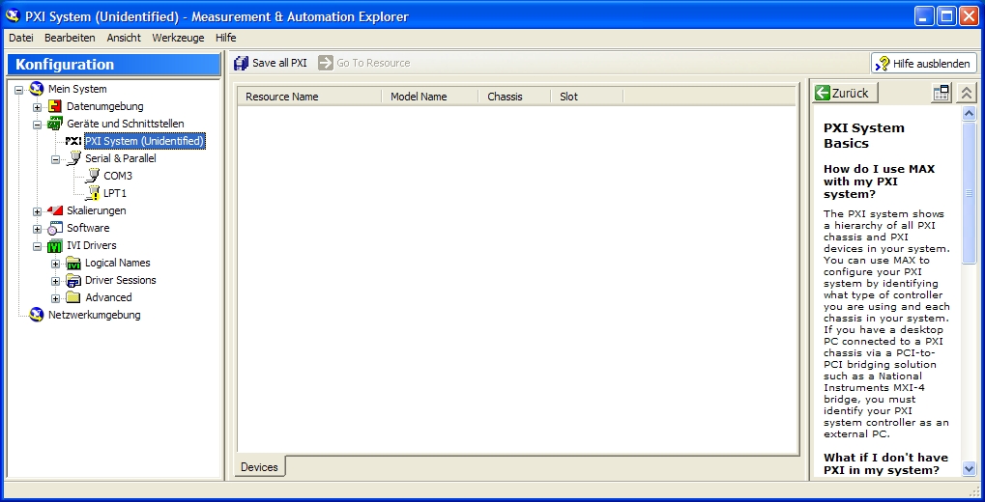
Task: Click the Advanced folder icon
Action: point(73,297)
